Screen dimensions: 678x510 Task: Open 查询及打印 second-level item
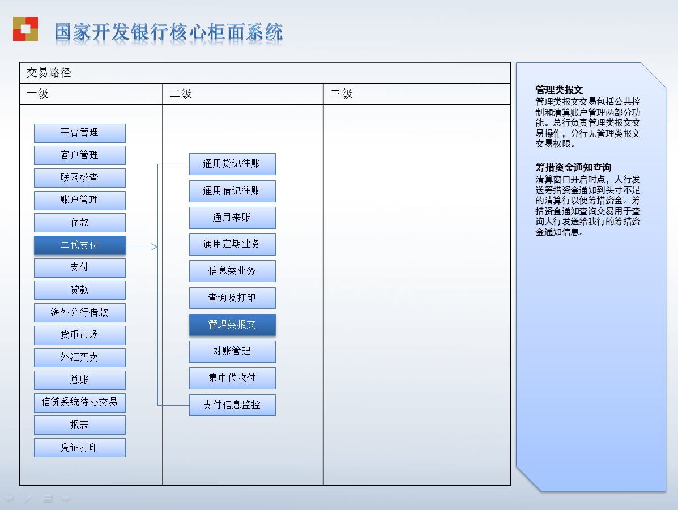click(x=232, y=298)
